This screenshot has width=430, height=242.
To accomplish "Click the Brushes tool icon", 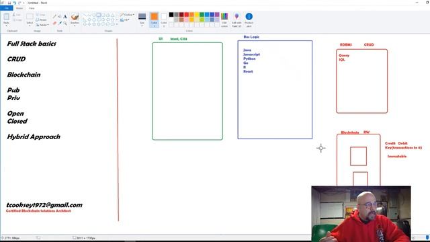I will click(75, 17).
